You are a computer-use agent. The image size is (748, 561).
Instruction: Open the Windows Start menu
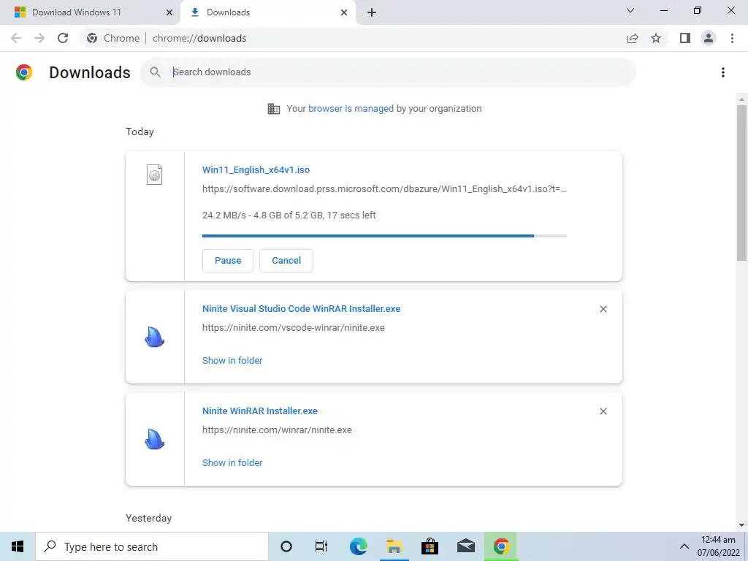pos(18,546)
